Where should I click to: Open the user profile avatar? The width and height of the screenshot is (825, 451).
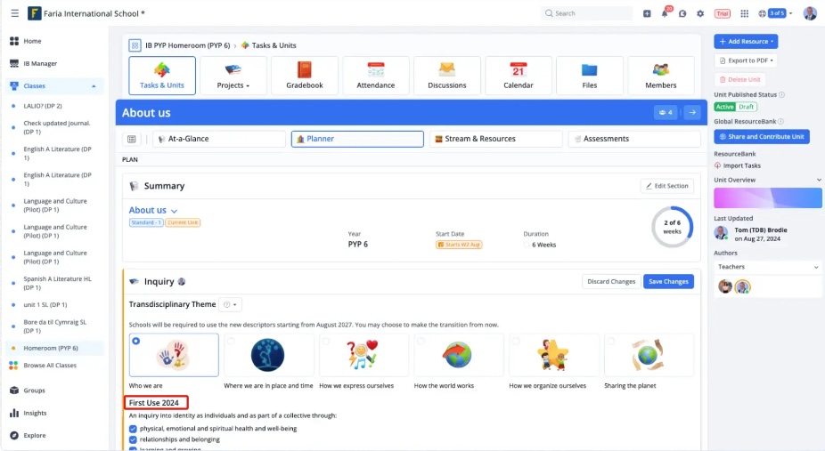(x=810, y=13)
